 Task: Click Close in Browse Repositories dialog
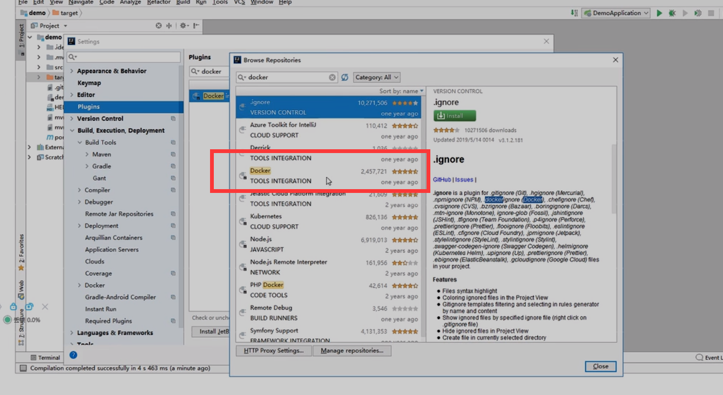click(x=600, y=366)
